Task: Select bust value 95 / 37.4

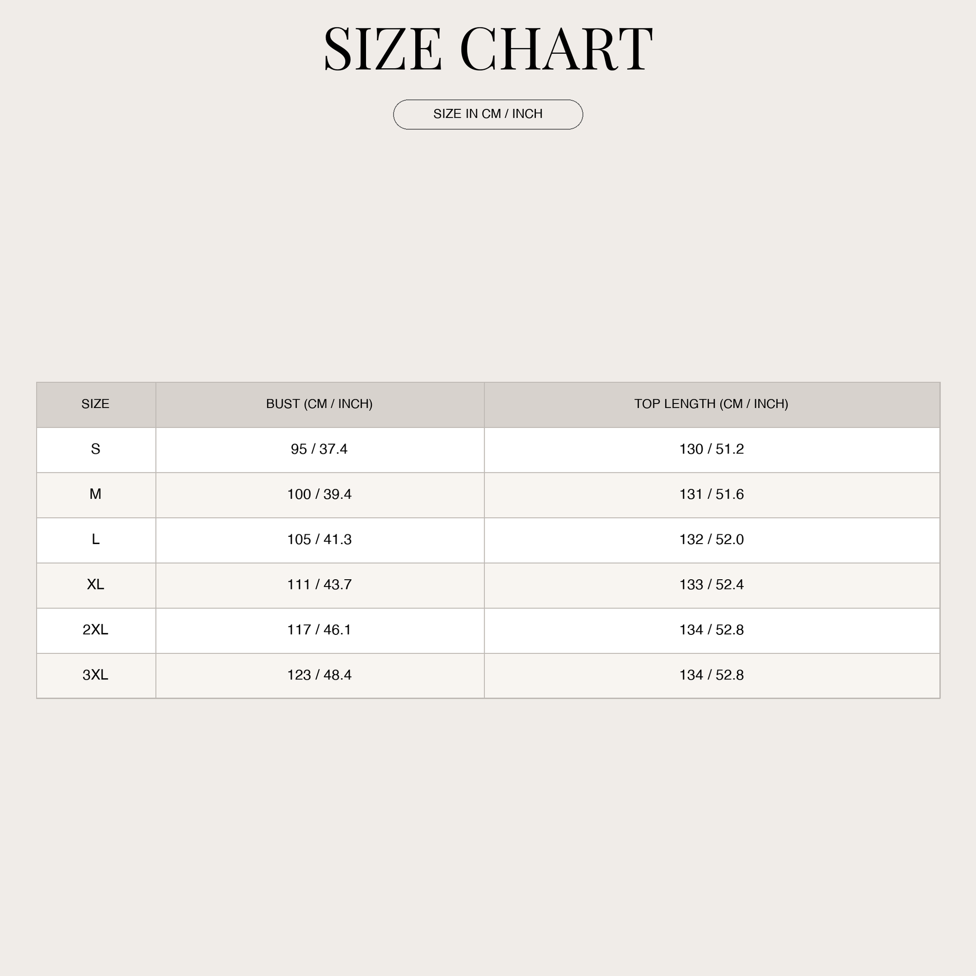Action: (x=319, y=449)
